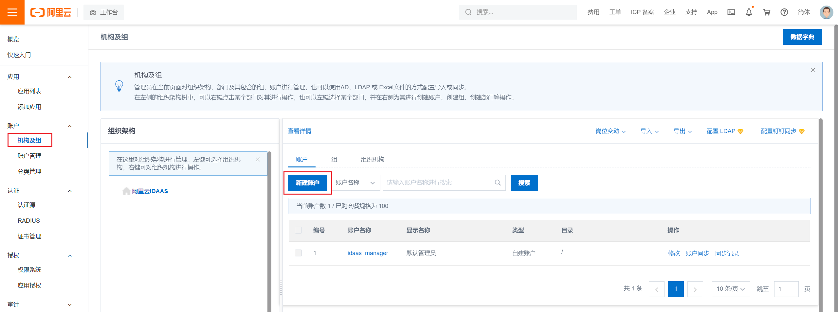838x312 pixels.
Task: Click the magnifier in the top search bar
Action: point(468,12)
